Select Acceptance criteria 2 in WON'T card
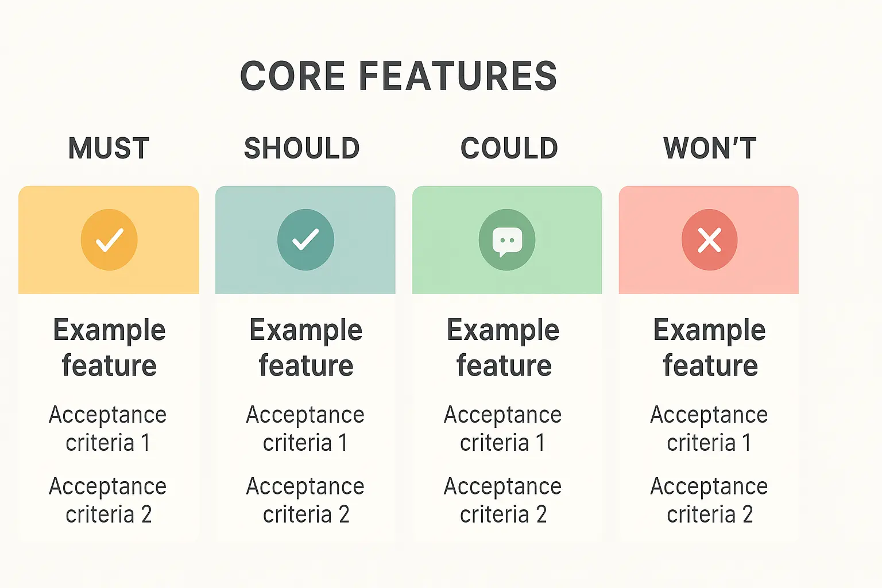This screenshot has height=588, width=882. pyautogui.click(x=709, y=500)
